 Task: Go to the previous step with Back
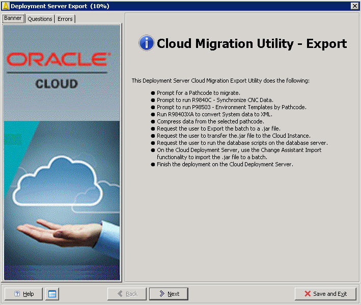pyautogui.click(x=127, y=294)
